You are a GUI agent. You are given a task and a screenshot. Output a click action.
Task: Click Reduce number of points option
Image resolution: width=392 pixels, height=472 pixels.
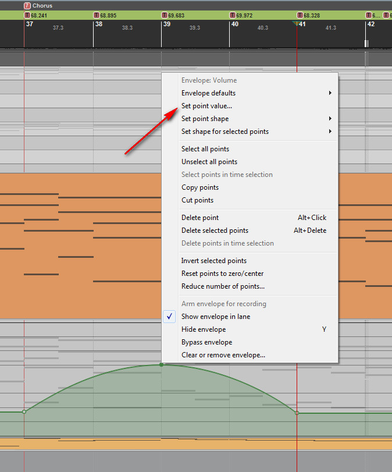click(x=223, y=286)
